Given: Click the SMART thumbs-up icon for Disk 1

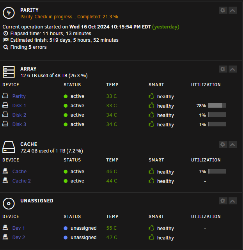Looking at the screenshot, I should (151, 105).
